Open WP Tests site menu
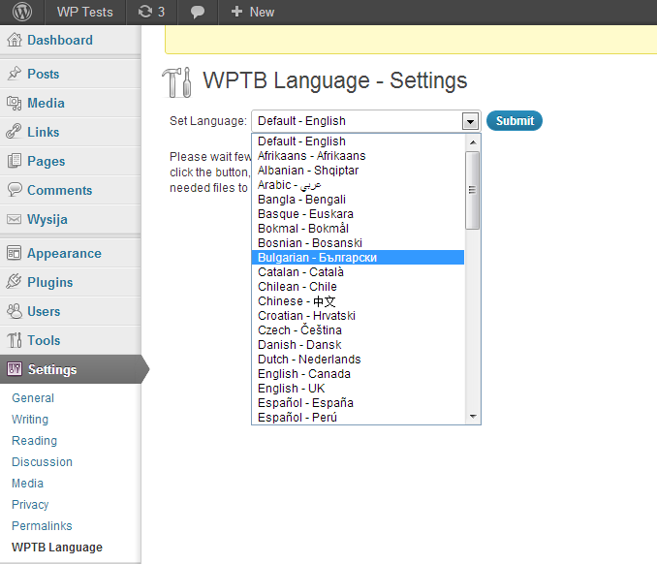Image resolution: width=657 pixels, height=564 pixels. [x=85, y=12]
